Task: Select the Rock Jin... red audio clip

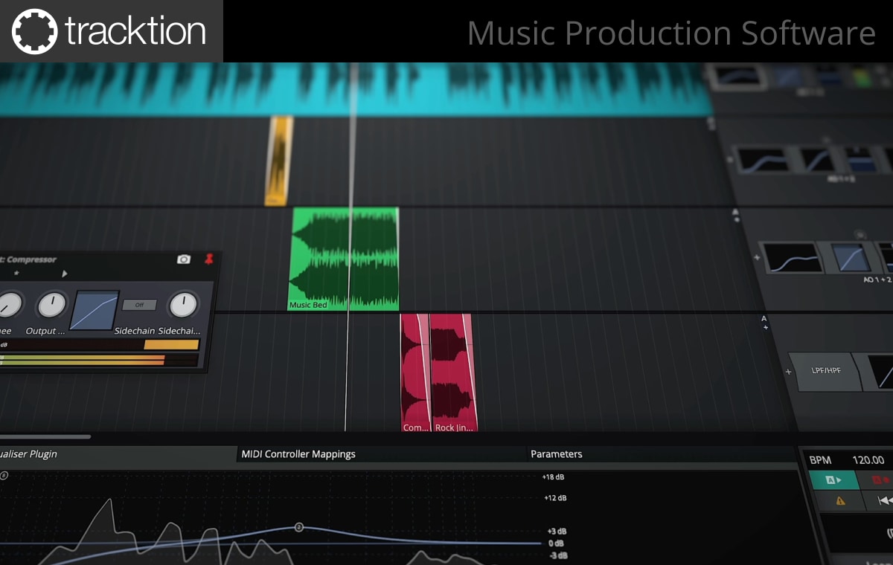Action: [453, 372]
